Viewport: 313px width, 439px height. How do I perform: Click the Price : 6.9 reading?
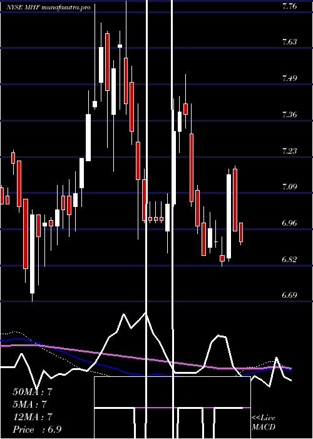pyautogui.click(x=37, y=430)
